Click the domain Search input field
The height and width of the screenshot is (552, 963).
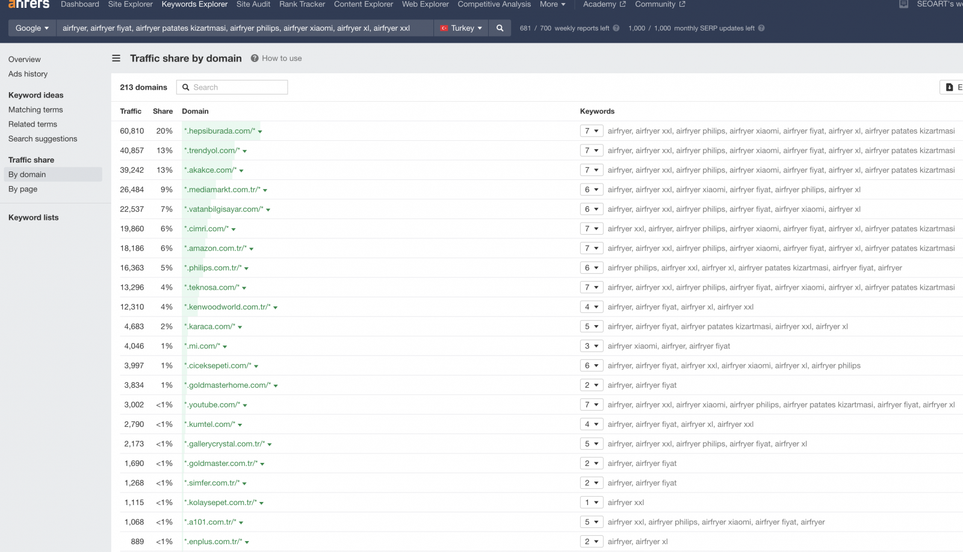(232, 87)
